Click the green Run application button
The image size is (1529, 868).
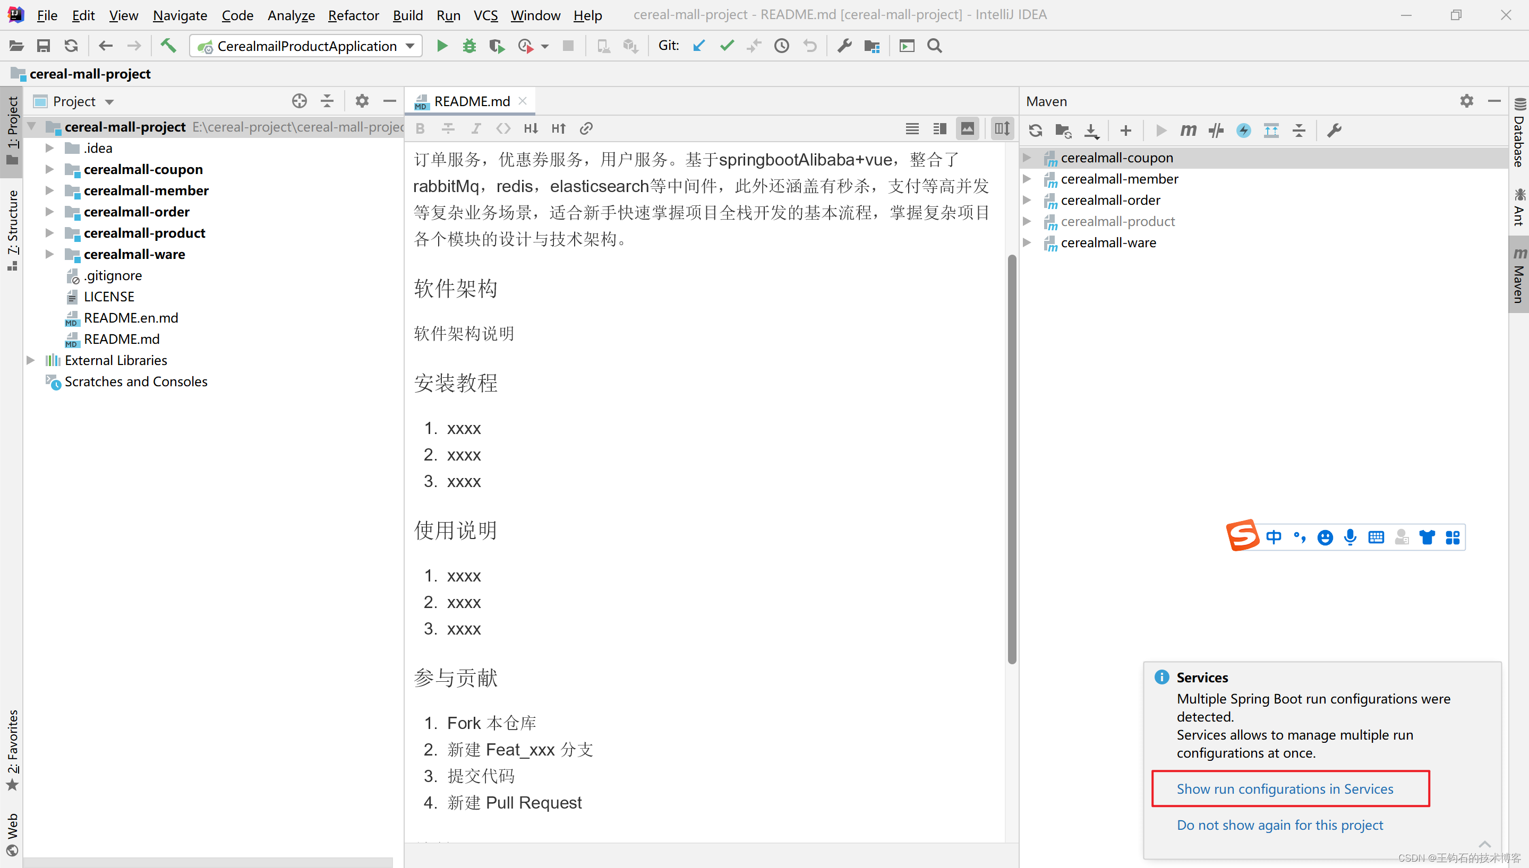point(441,46)
